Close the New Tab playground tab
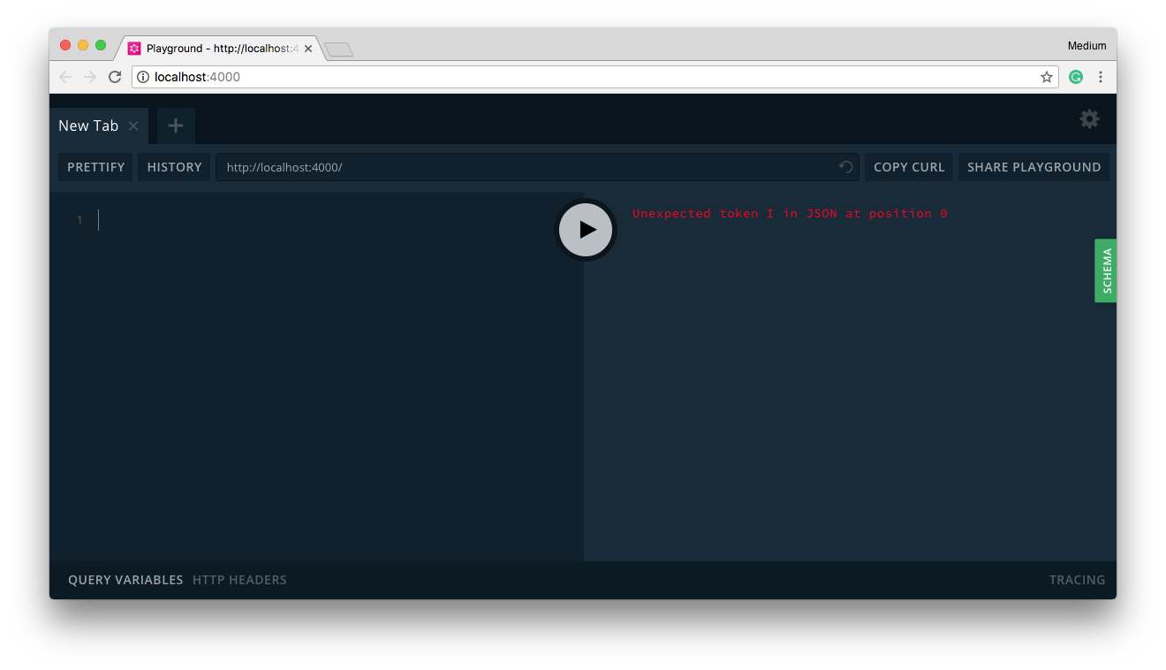Screen dimensions: 1166x670 [x=133, y=126]
